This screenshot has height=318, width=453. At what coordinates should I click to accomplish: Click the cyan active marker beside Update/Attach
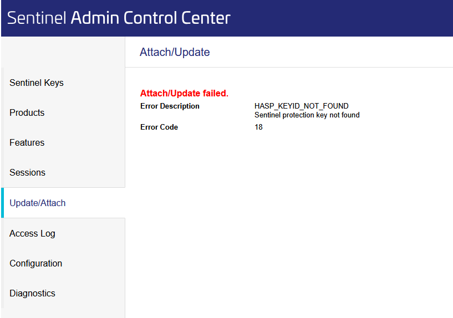(2, 203)
